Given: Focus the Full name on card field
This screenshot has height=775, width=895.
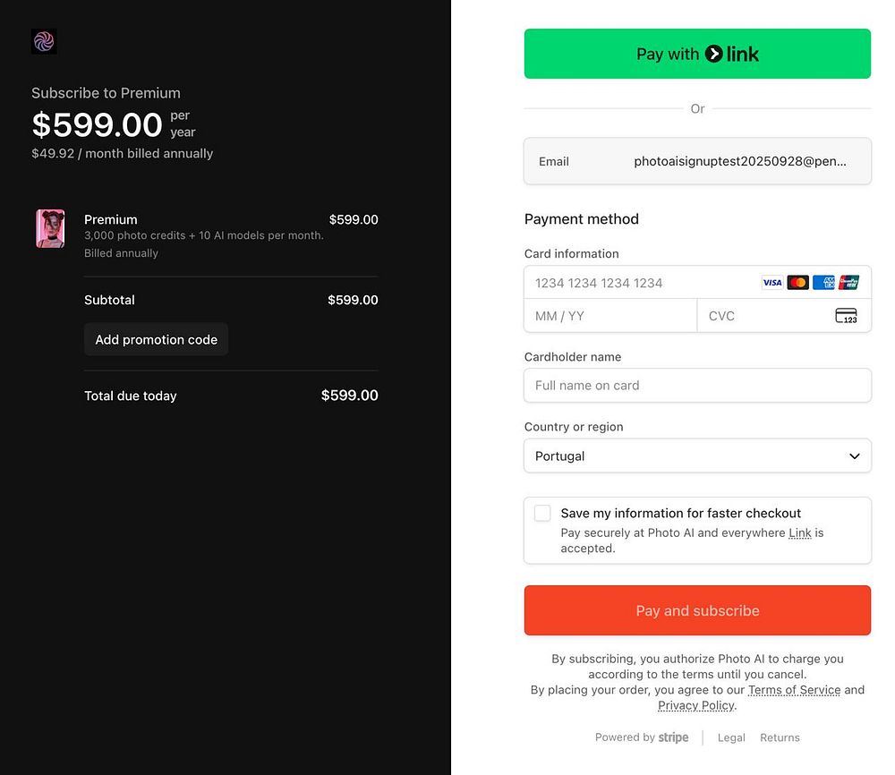Looking at the screenshot, I should pos(697,385).
